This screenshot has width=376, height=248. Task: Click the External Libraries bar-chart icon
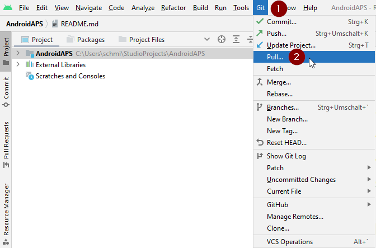point(30,64)
